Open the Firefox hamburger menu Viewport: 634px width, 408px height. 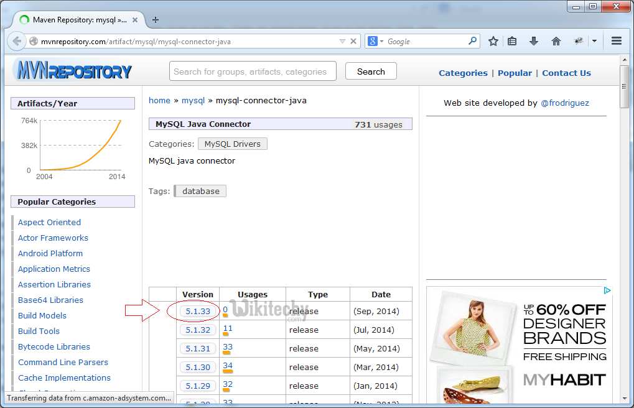pyautogui.click(x=617, y=41)
